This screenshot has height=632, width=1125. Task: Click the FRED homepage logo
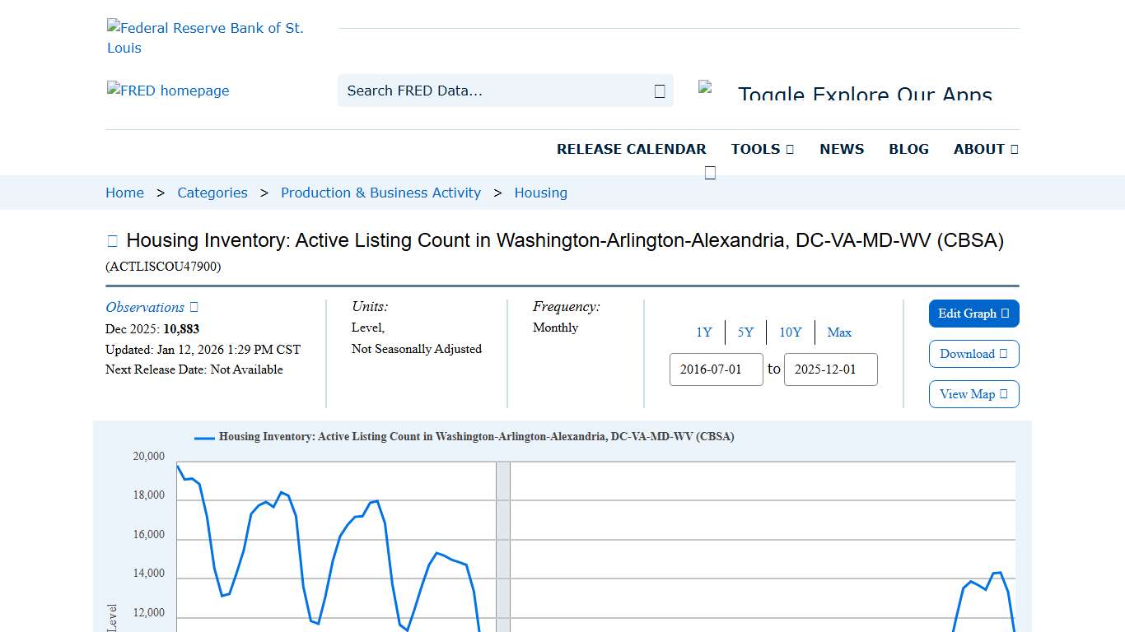pos(168,91)
